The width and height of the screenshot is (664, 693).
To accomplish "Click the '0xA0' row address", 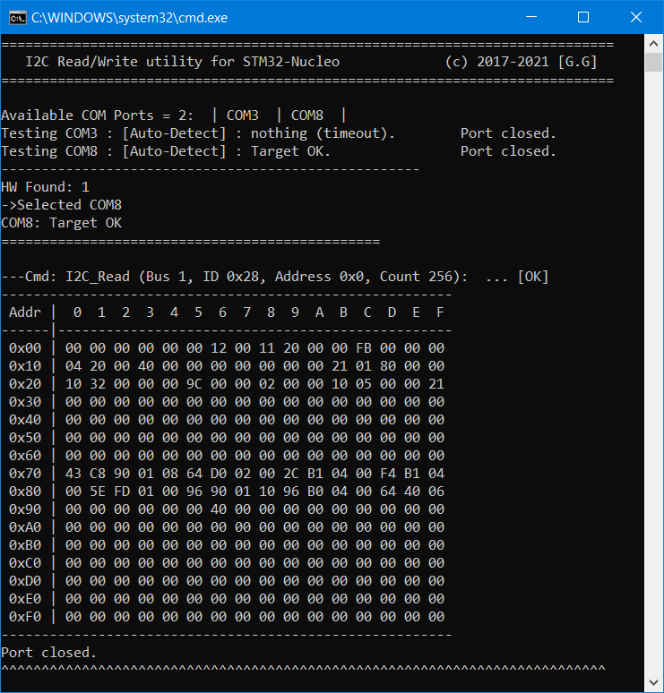I will [25, 527].
